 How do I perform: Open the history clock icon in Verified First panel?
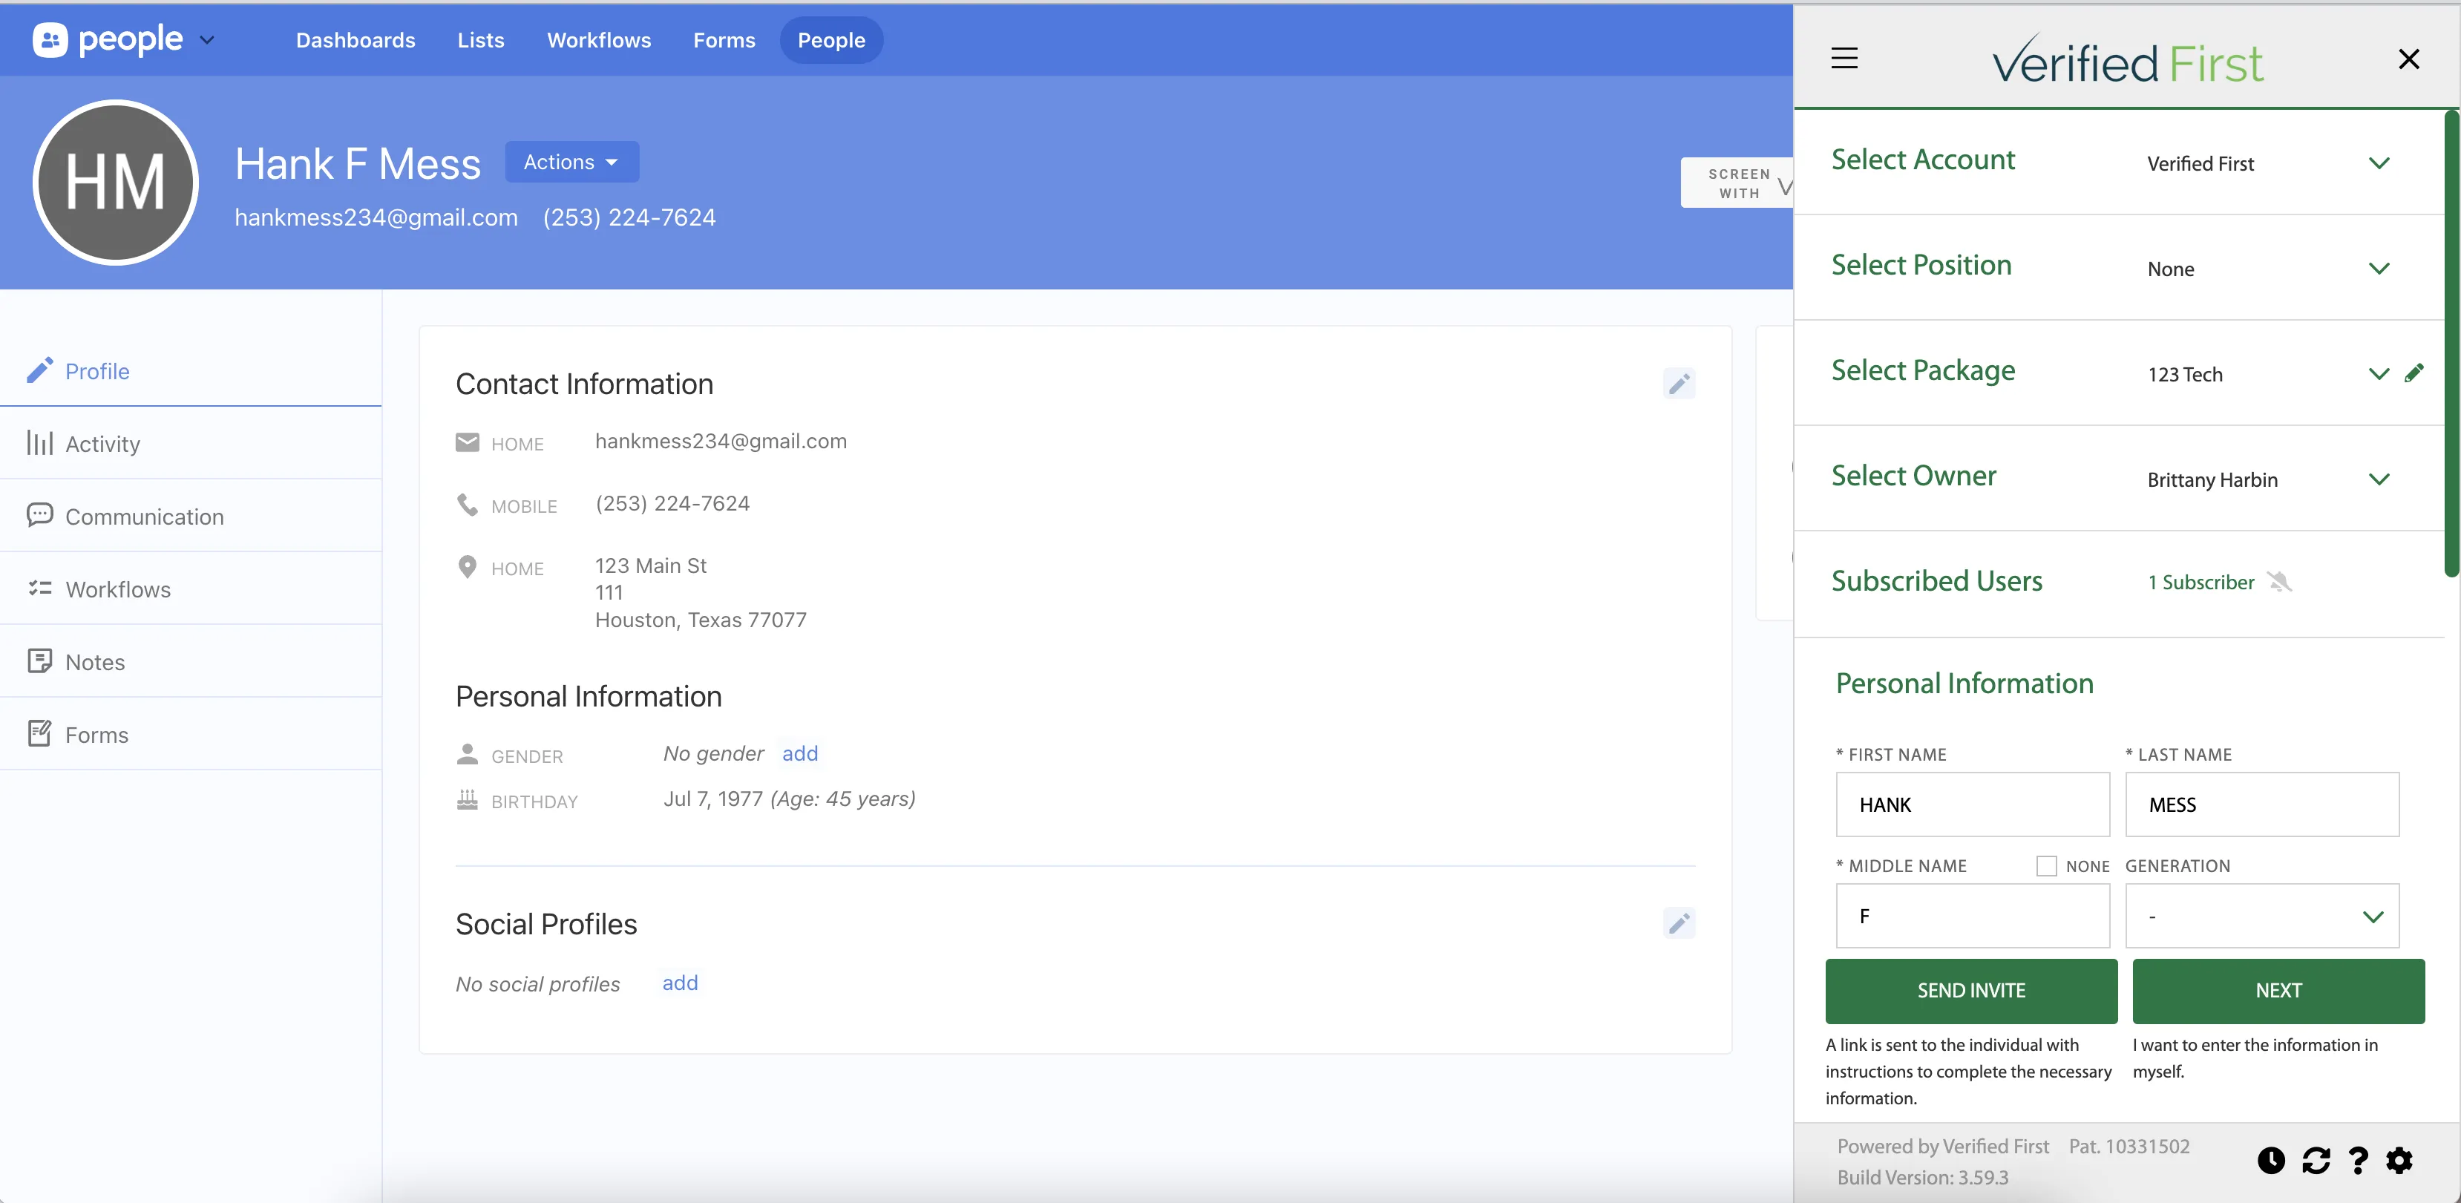[x=2271, y=1160]
